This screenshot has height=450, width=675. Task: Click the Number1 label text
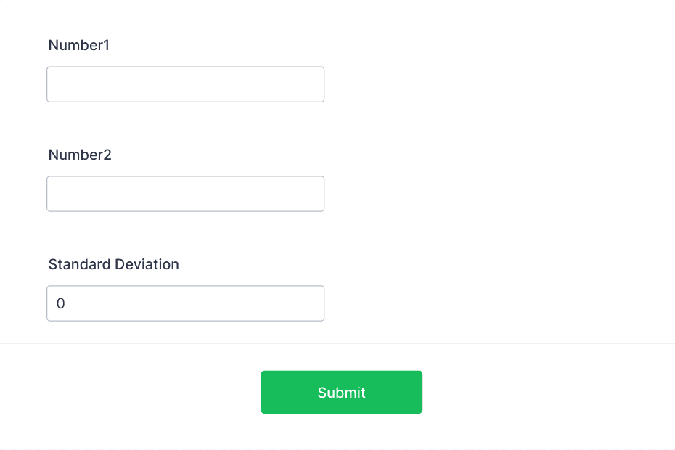(78, 45)
